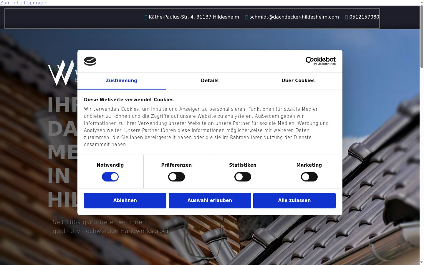424x265 pixels.
Task: Reject cookies with Ablehnen button
Action: point(125,201)
